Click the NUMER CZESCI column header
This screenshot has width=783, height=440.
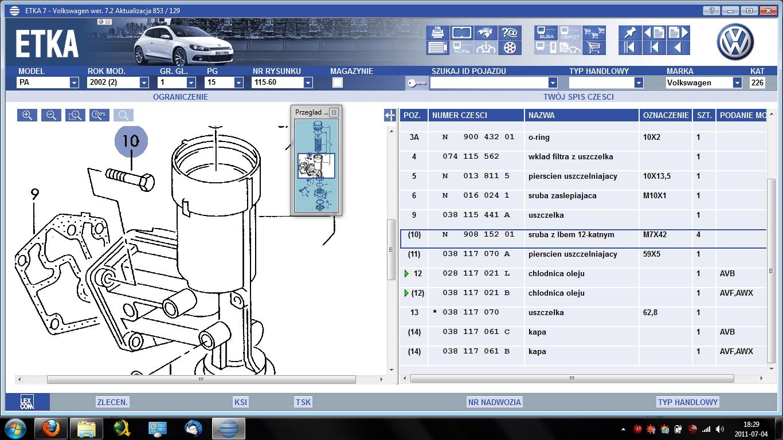[x=476, y=115]
